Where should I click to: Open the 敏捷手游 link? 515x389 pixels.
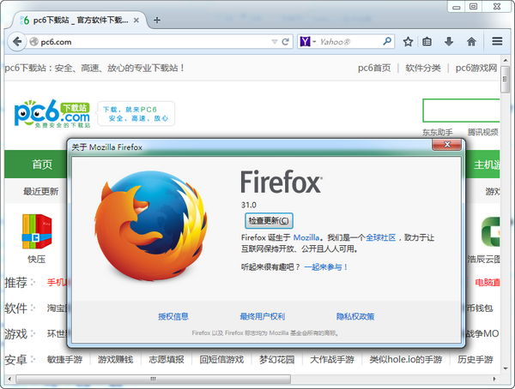click(64, 360)
